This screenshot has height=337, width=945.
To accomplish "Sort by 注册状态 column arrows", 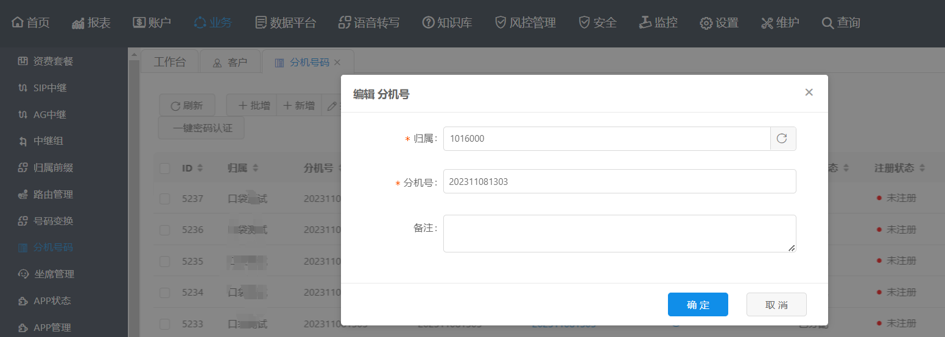I will click(922, 168).
